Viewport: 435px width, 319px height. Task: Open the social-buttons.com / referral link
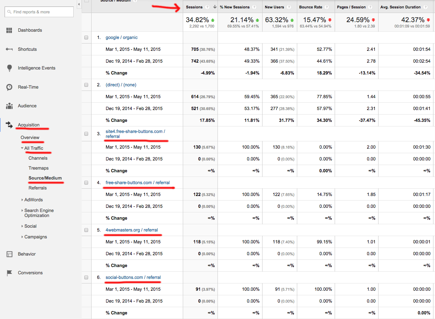[x=133, y=277]
